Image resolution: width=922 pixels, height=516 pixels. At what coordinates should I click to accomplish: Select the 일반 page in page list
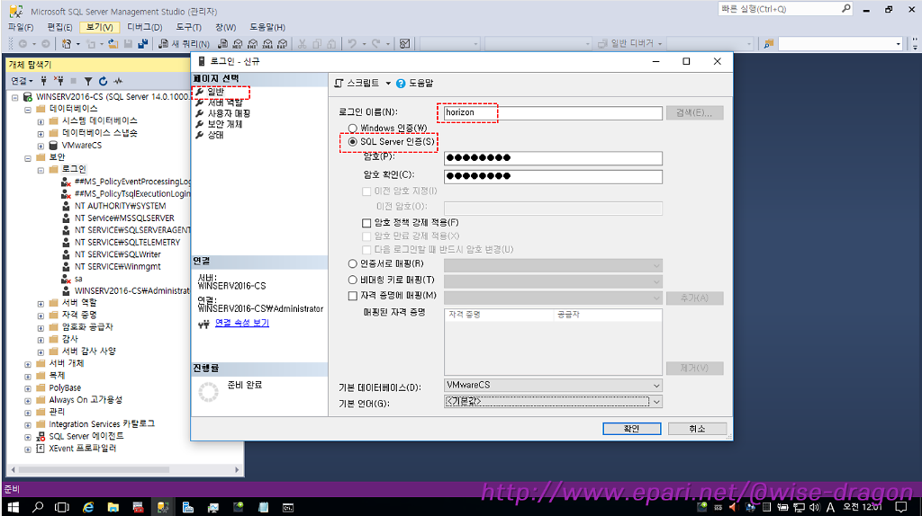pyautogui.click(x=215, y=92)
